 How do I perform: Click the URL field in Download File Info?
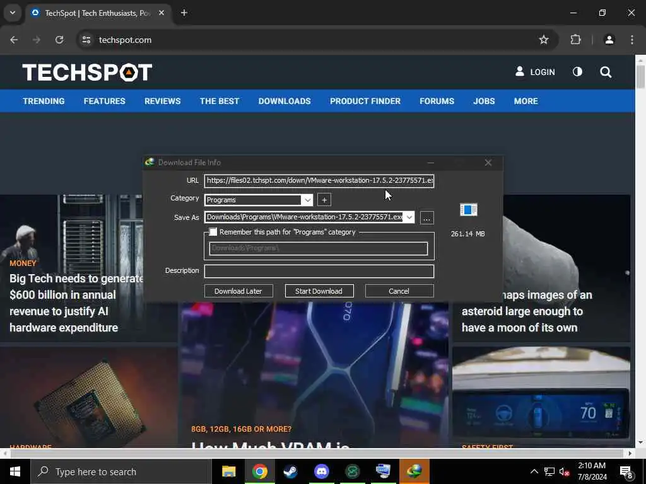pyautogui.click(x=319, y=181)
